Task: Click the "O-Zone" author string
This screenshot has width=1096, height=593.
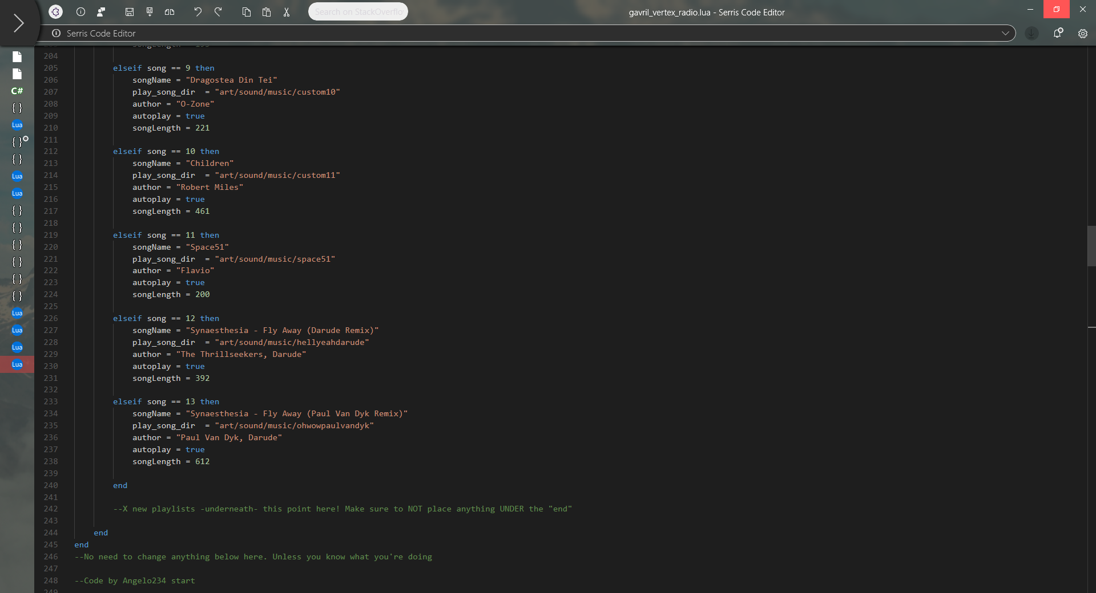Action: click(x=195, y=104)
